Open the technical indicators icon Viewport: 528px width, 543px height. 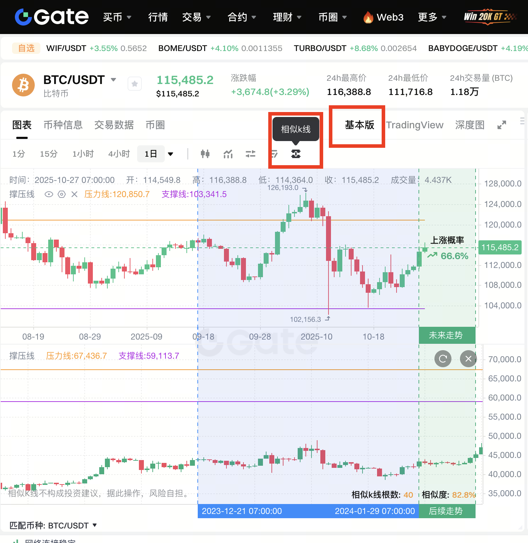(x=228, y=154)
